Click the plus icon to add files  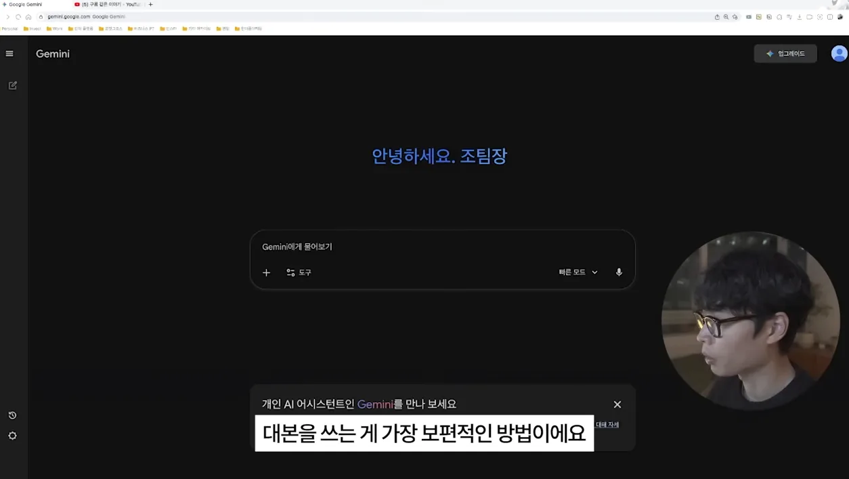click(266, 272)
